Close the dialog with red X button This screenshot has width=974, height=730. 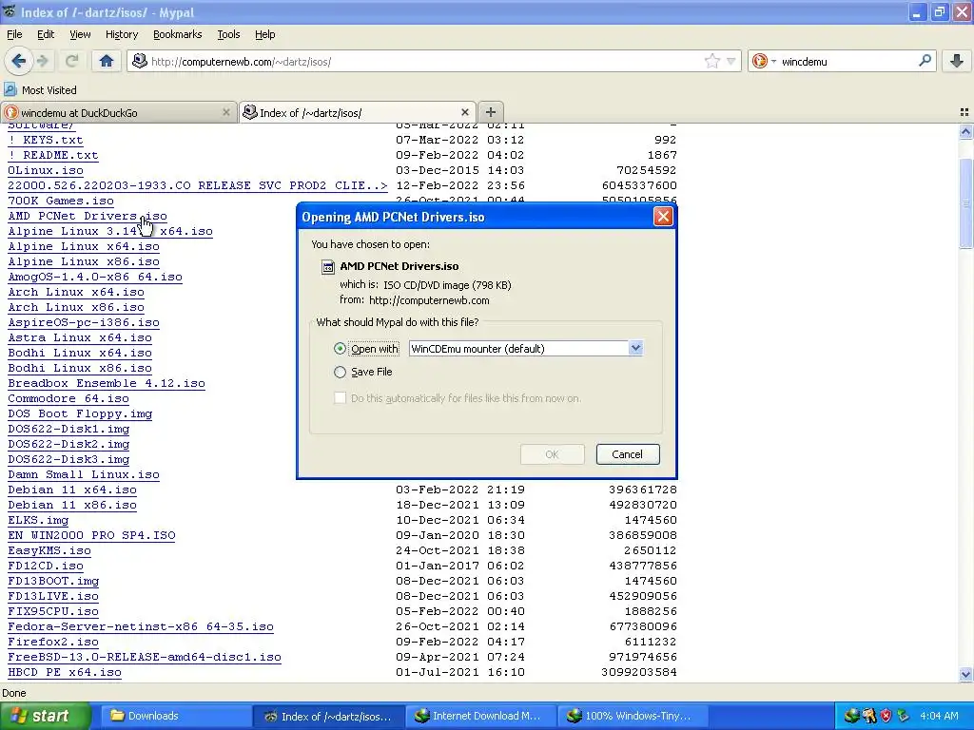point(663,216)
